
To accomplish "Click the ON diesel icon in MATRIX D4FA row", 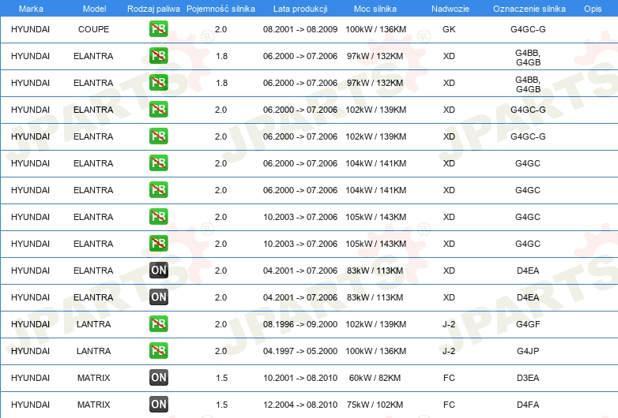I will coord(158,405).
